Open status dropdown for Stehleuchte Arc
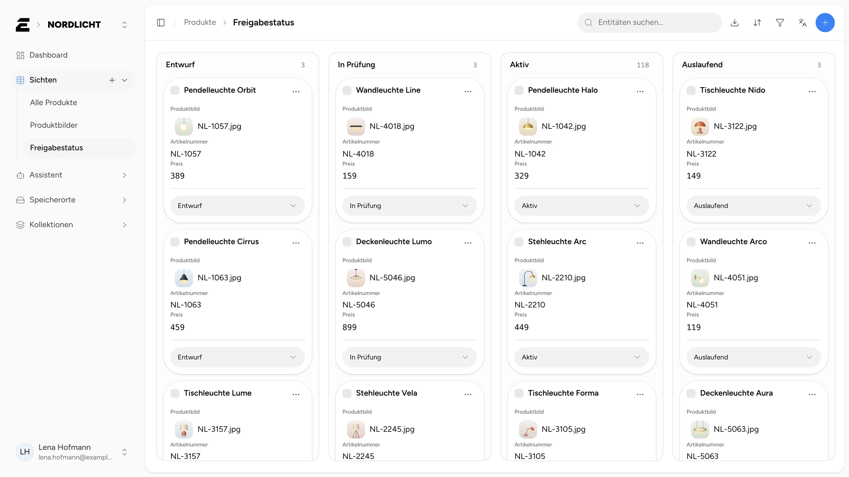The height and width of the screenshot is (477, 849). click(582, 357)
